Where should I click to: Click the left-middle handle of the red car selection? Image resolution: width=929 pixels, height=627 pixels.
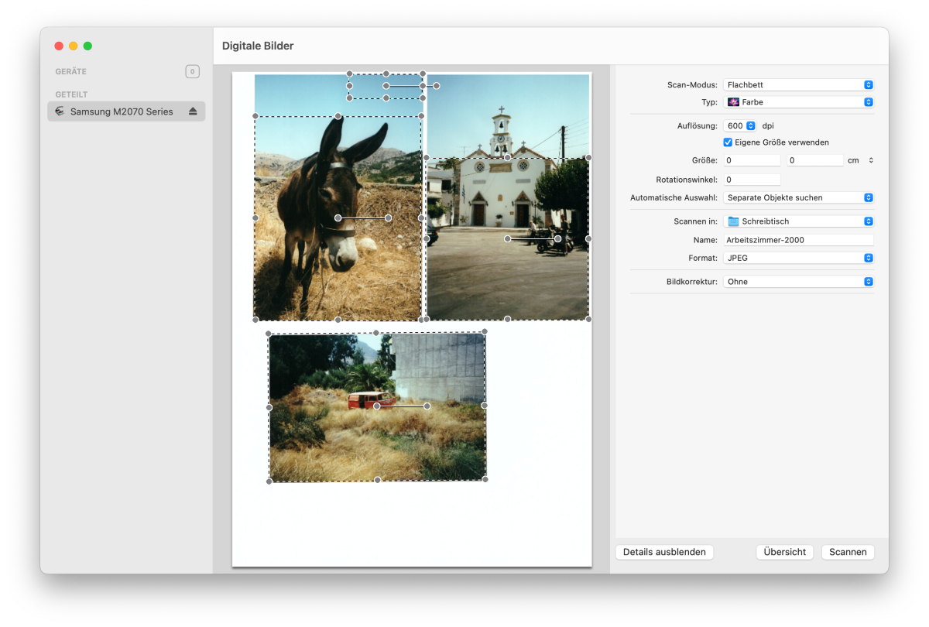coord(269,407)
